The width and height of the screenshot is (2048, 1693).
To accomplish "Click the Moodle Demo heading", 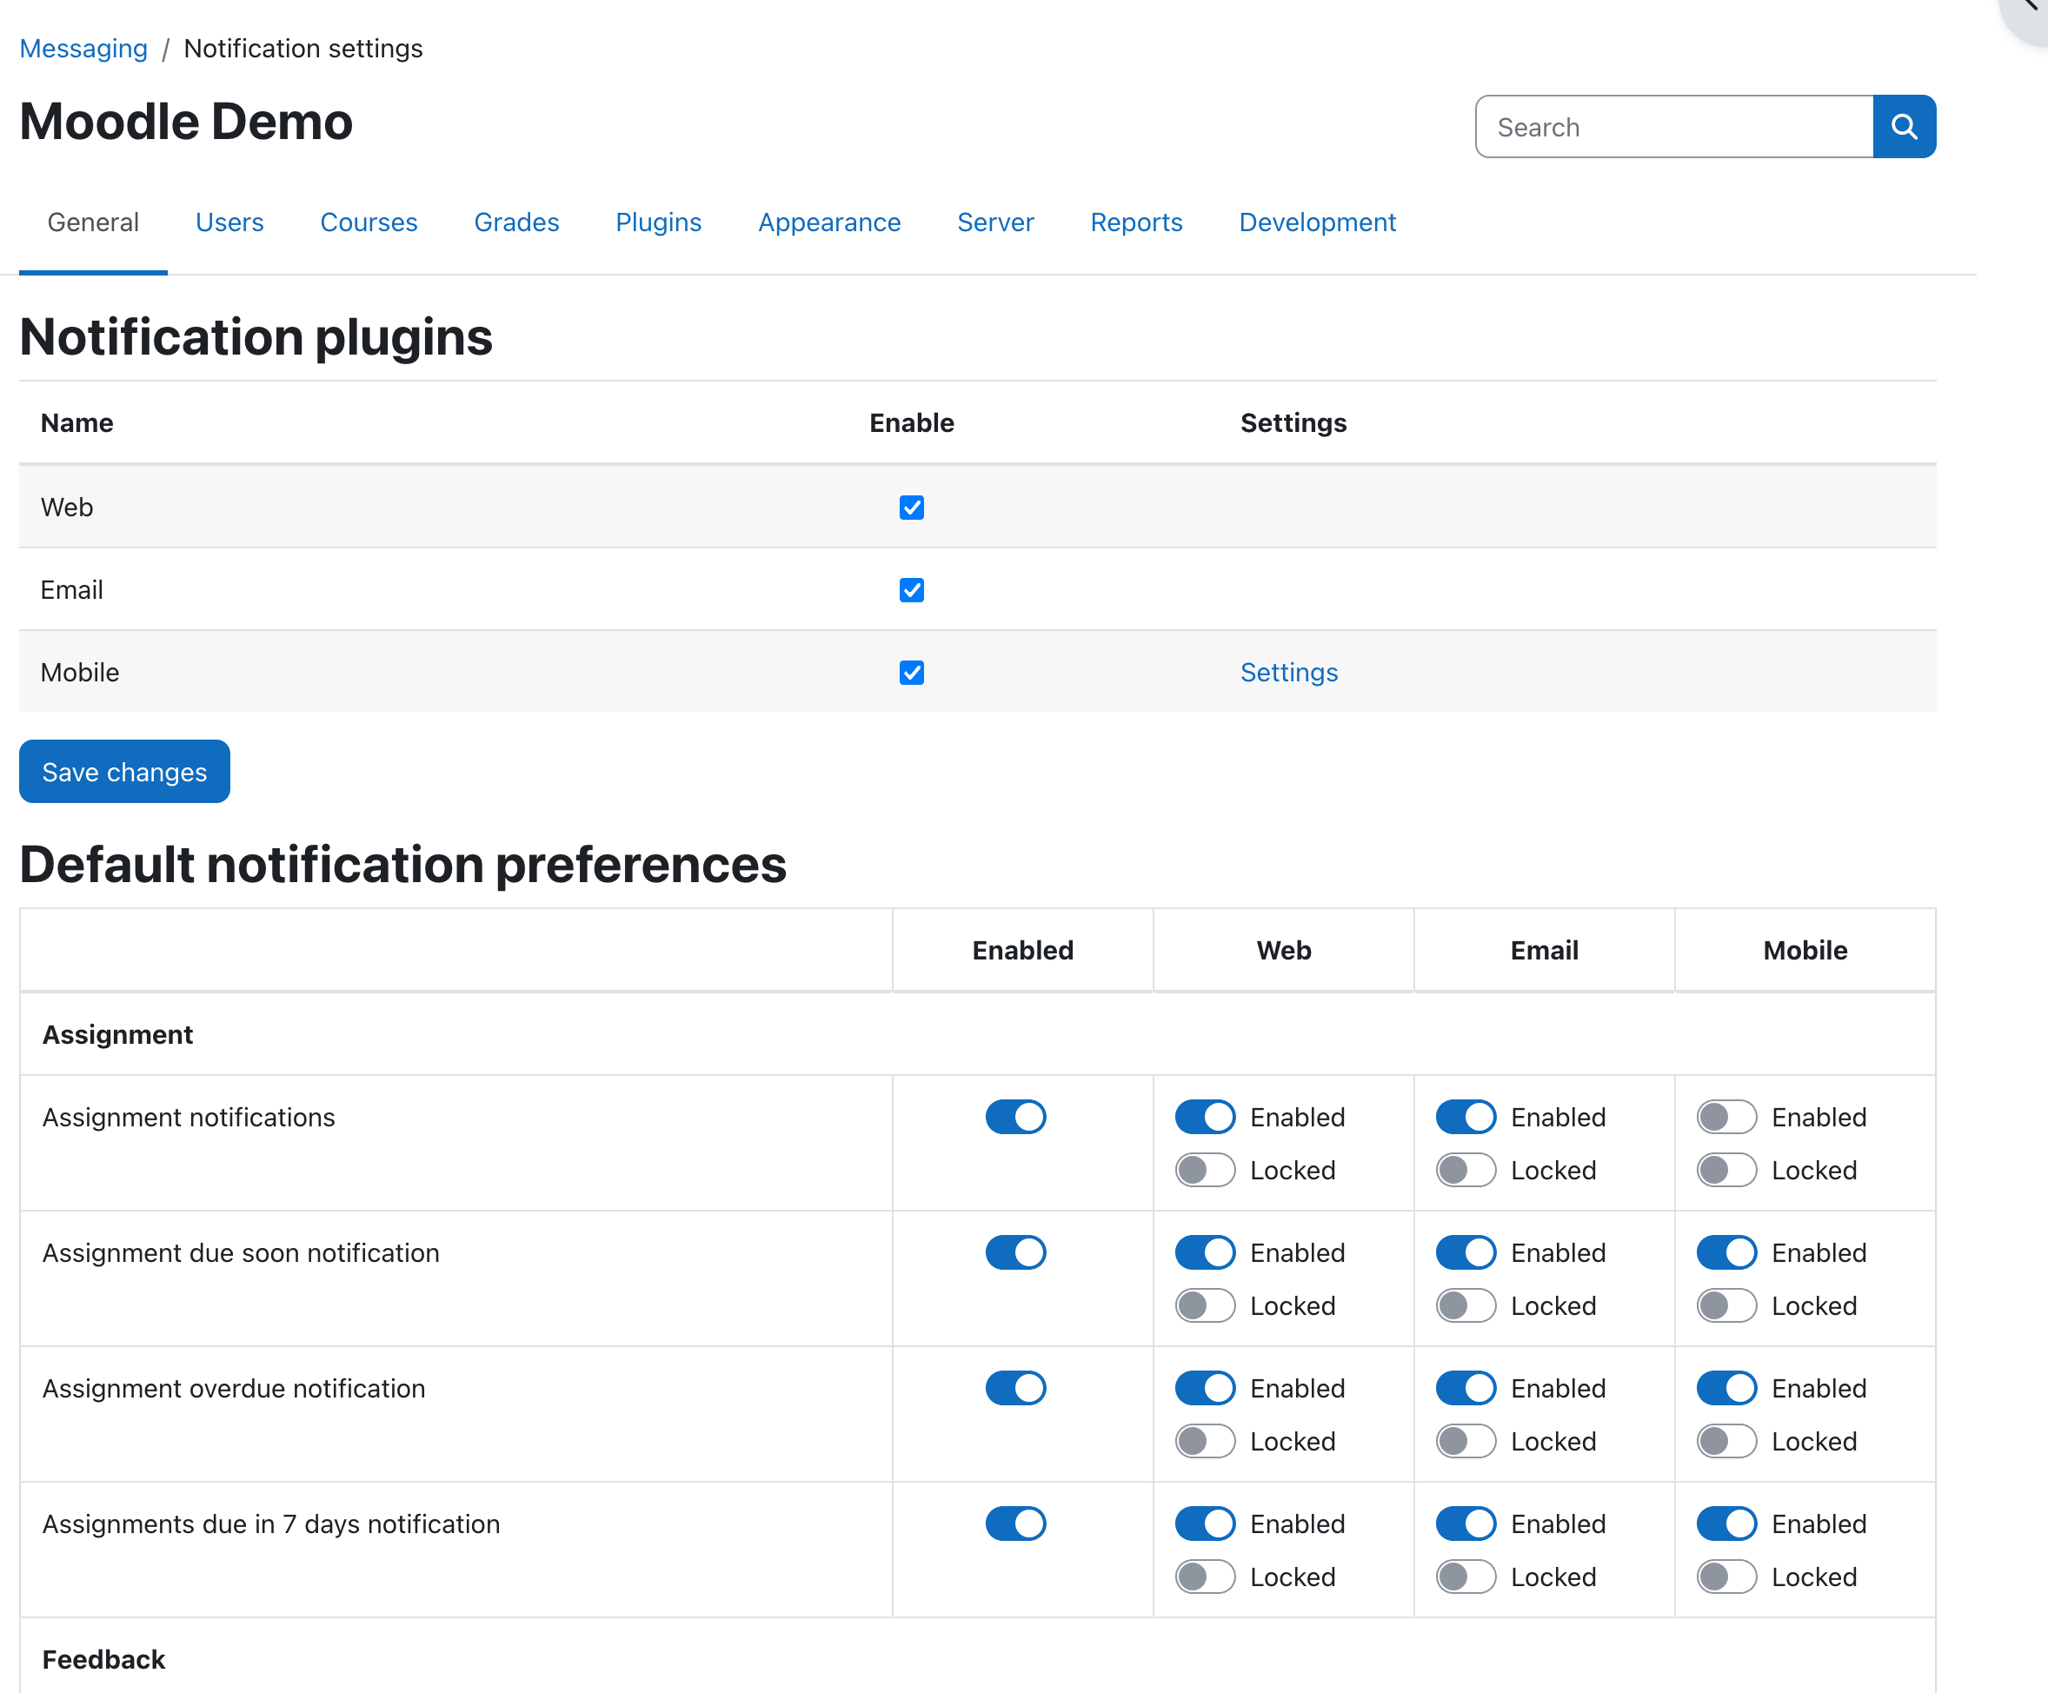I will tap(185, 122).
